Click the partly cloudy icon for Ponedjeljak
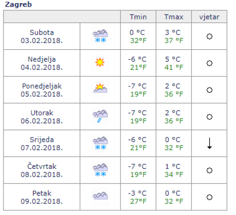The image size is (236, 215). coord(100,89)
